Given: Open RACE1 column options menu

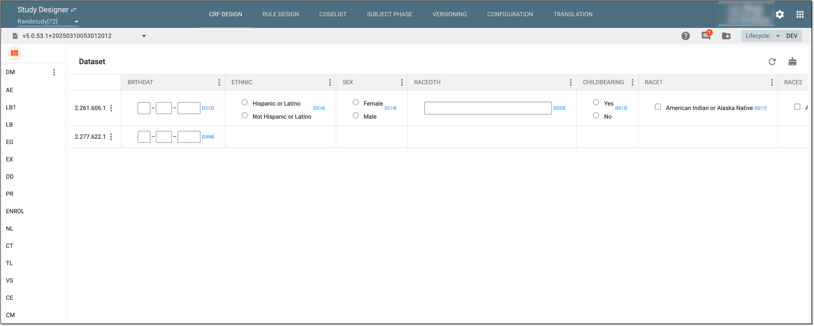Looking at the screenshot, I should point(772,82).
